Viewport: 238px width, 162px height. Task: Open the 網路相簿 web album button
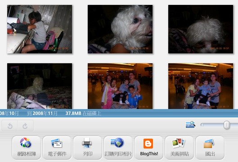27,148
